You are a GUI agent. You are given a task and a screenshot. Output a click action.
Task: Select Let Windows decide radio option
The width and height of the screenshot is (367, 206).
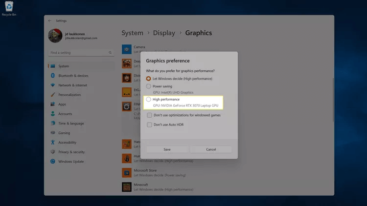click(148, 79)
